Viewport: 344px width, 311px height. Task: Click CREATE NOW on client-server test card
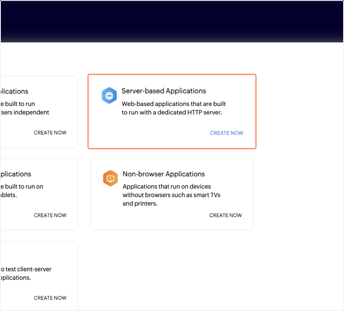50,298
